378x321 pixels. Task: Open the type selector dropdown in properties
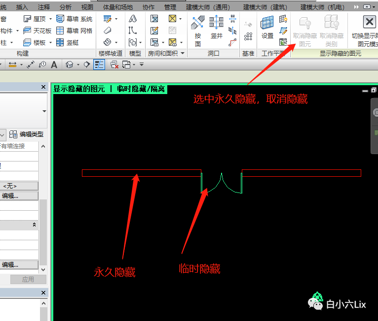[x=44, y=111]
